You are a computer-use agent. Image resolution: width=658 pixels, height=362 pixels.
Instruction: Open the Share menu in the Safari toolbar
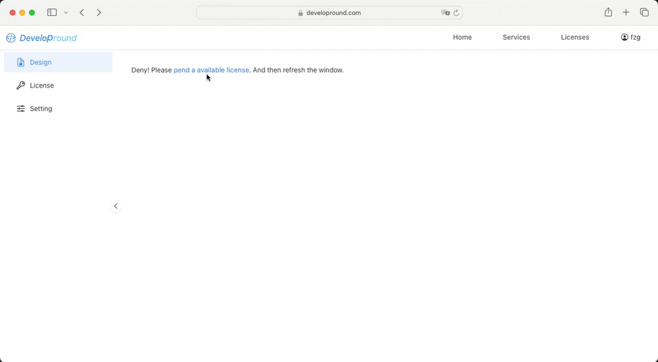[x=608, y=12]
